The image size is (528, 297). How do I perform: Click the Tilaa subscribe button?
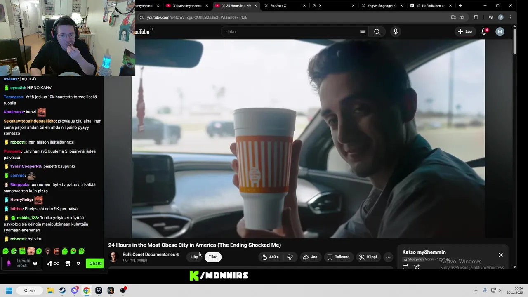click(213, 257)
